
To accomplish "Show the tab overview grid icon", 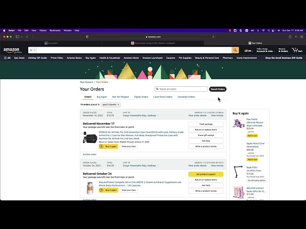I will tap(302, 37).
